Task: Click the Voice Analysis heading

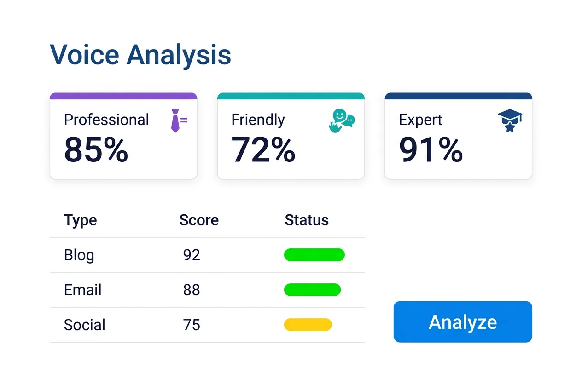Action: [140, 55]
